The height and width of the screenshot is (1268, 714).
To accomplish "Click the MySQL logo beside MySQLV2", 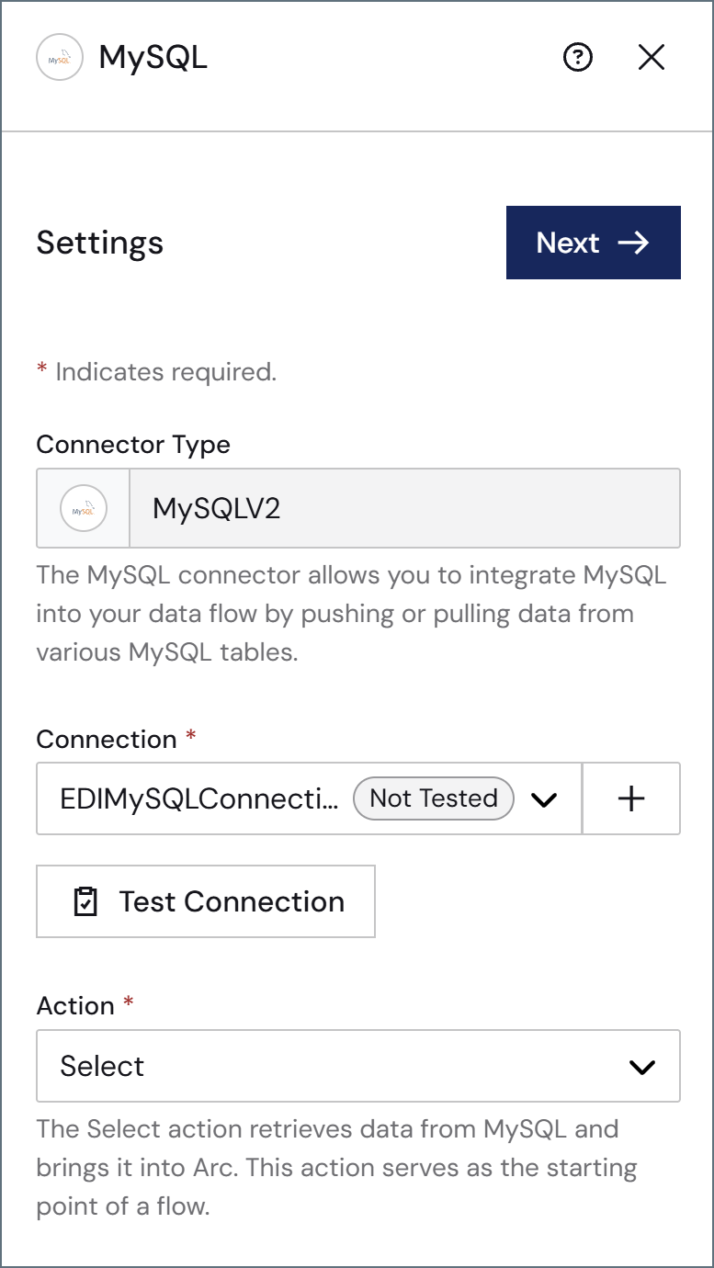I will click(x=84, y=508).
